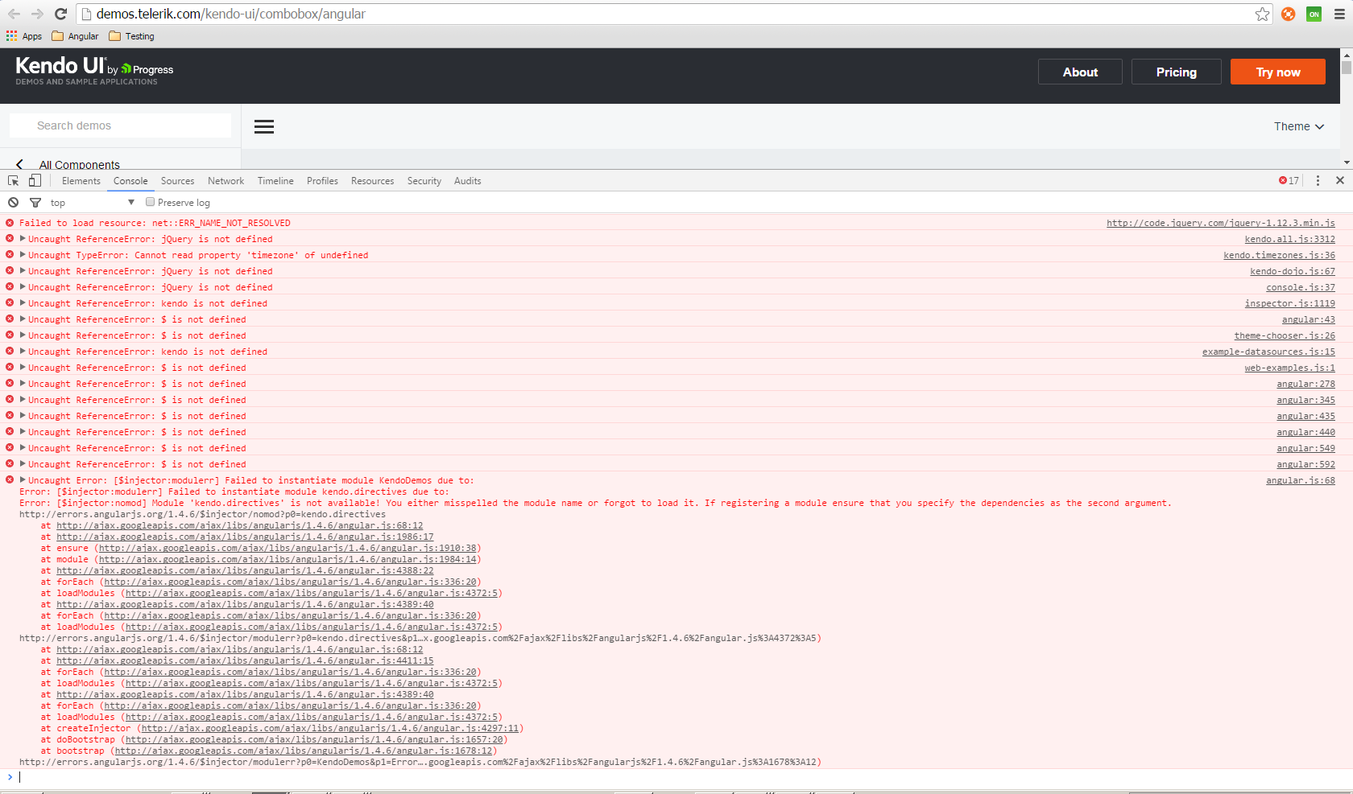Open the Angular bookmarks folder

point(75,36)
